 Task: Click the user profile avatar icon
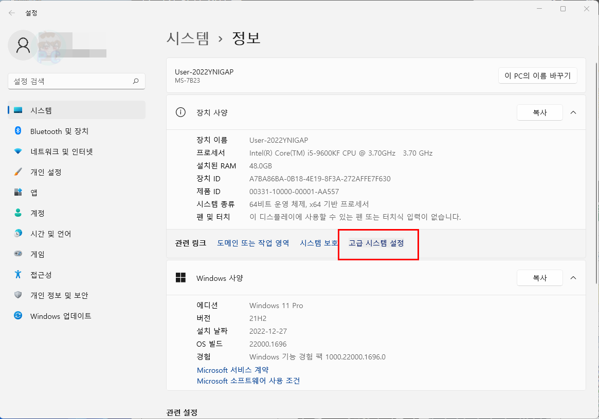pos(23,45)
